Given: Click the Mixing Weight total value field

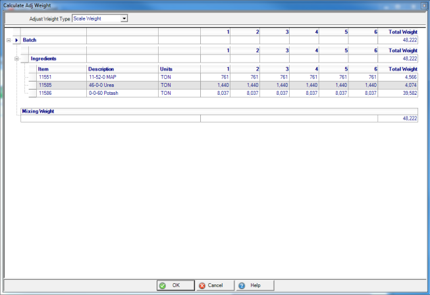Looking at the screenshot, I should (x=398, y=119).
